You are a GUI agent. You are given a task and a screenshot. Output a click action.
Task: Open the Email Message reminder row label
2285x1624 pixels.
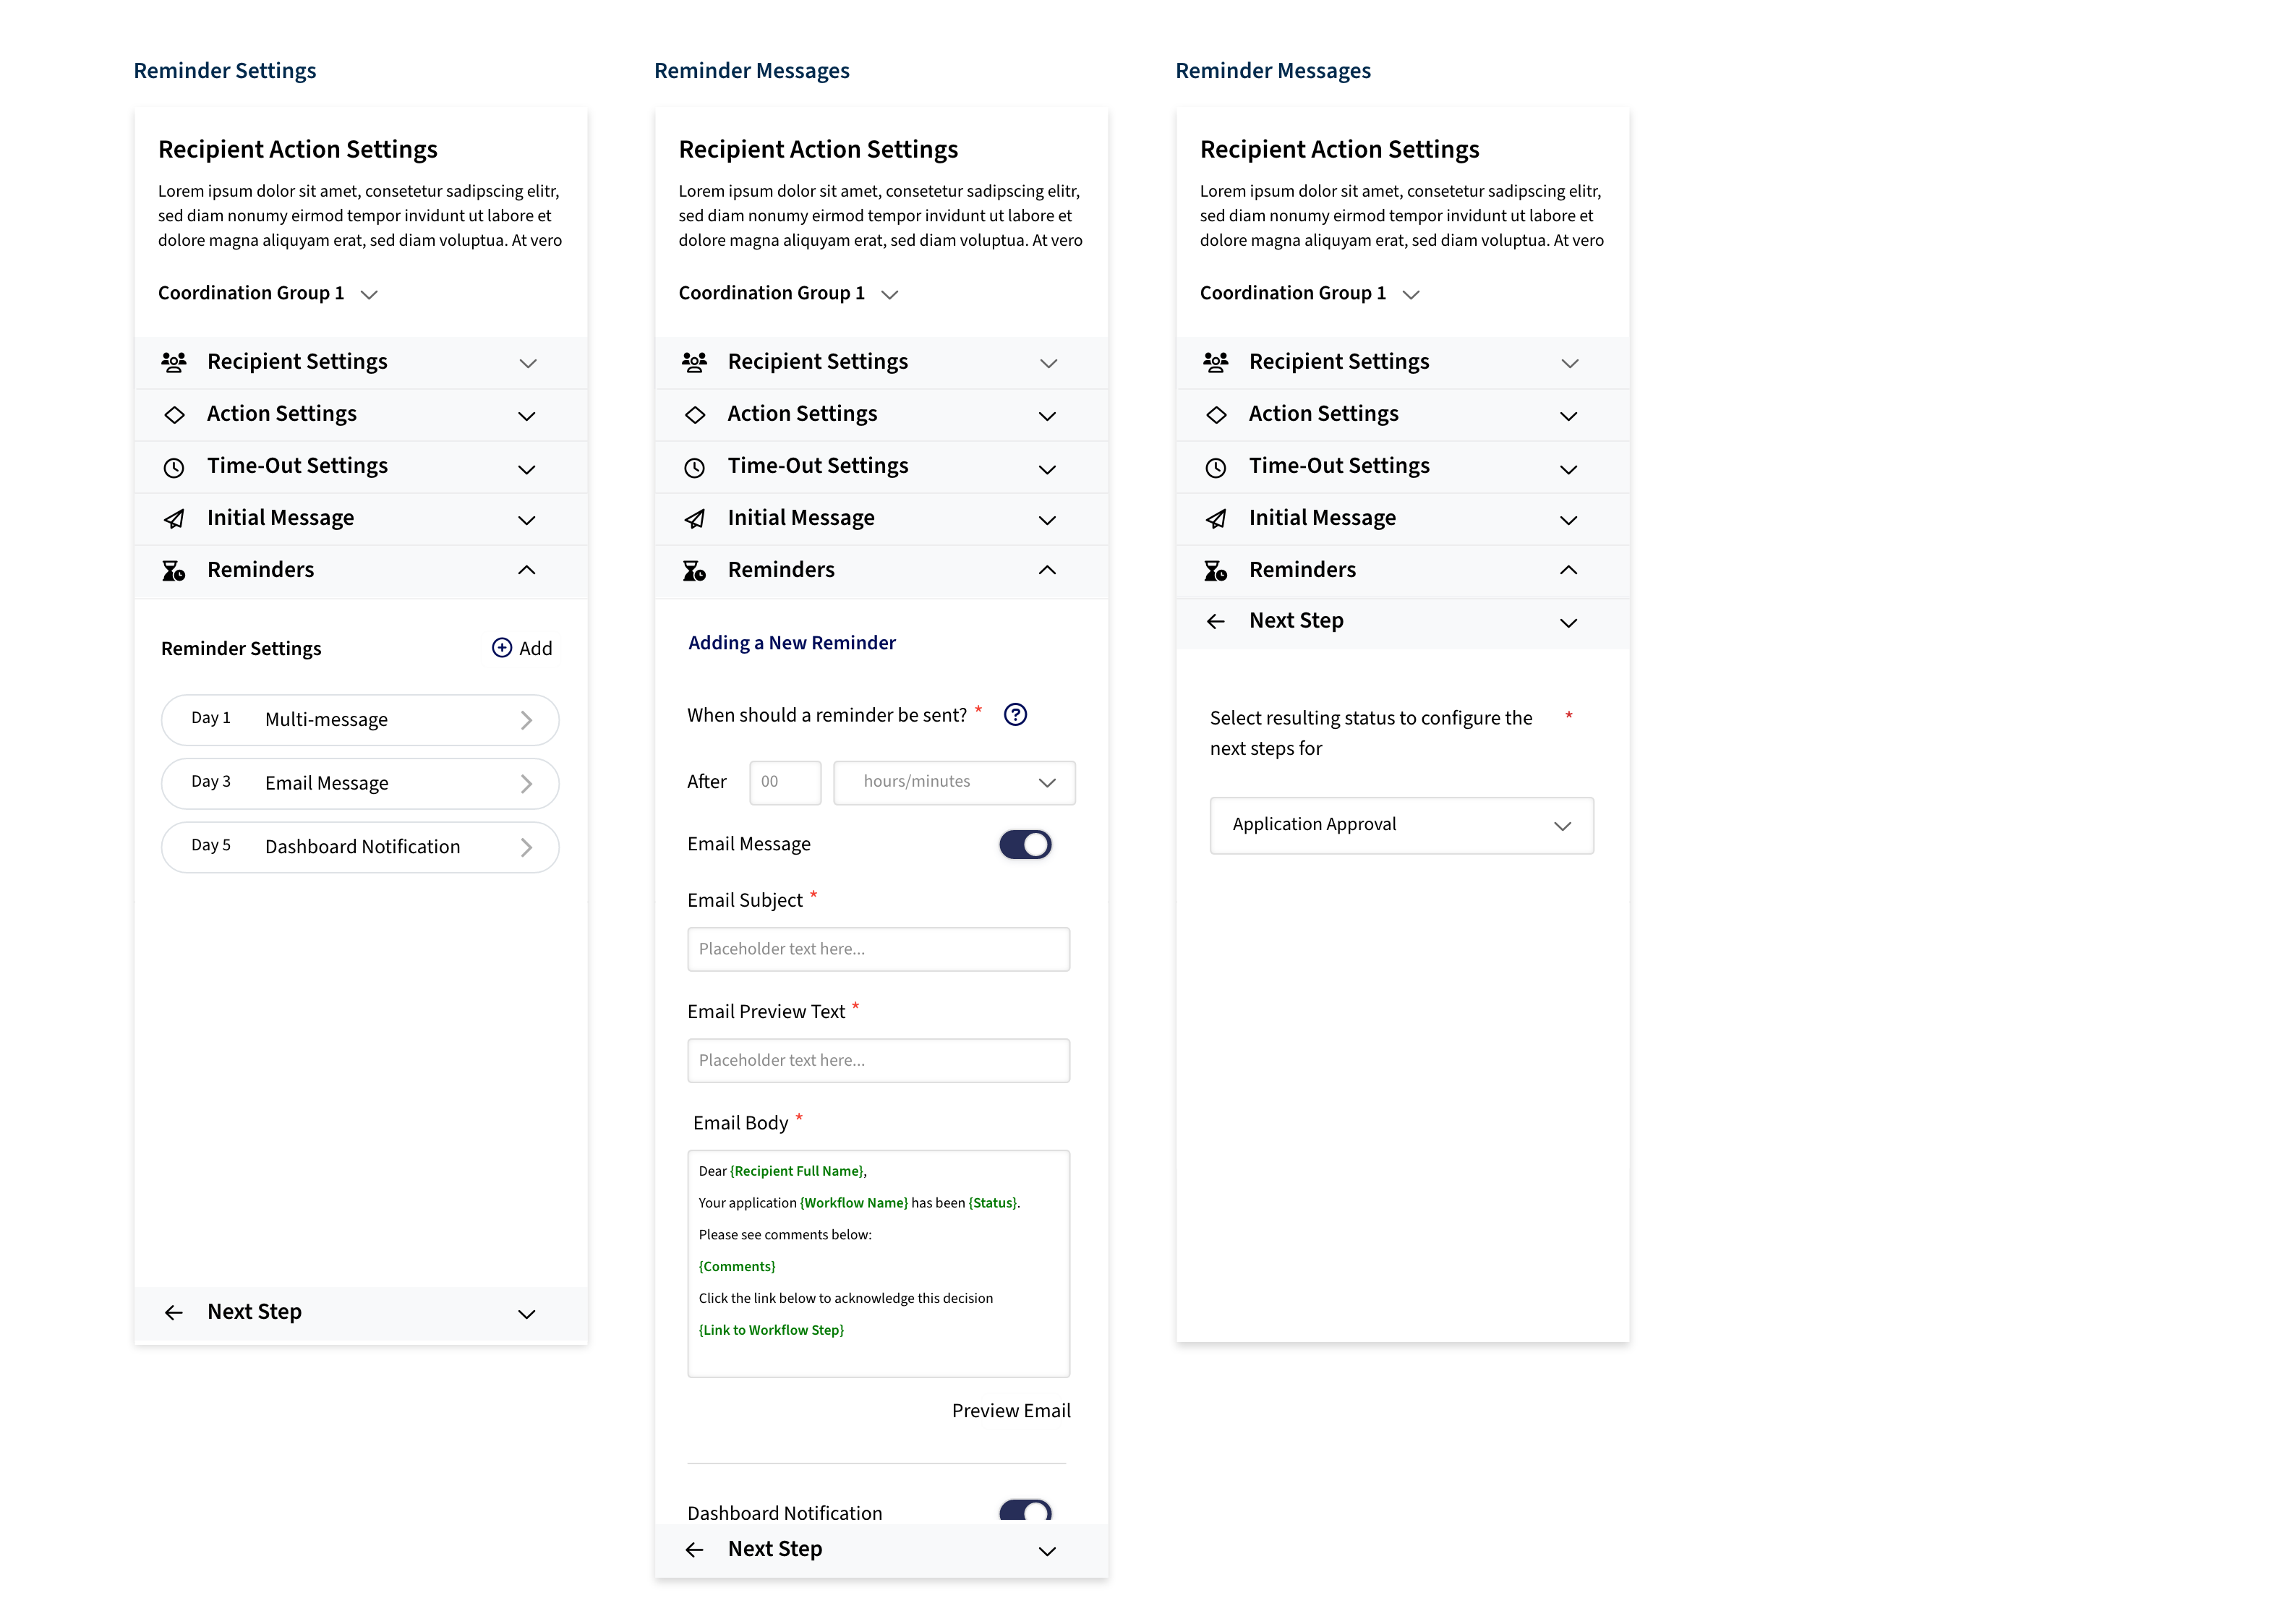[x=327, y=783]
